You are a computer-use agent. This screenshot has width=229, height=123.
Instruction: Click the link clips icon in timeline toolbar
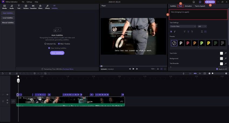click(190, 73)
